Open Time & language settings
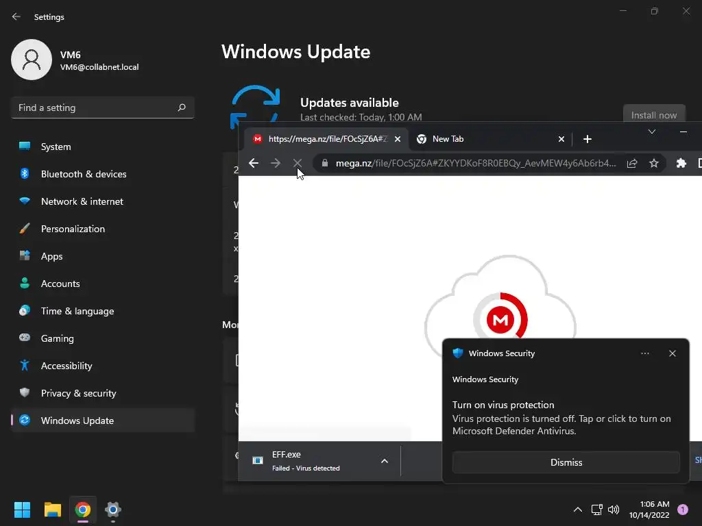 tap(103, 311)
